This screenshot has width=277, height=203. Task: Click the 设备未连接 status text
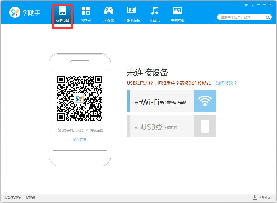click(x=12, y=197)
